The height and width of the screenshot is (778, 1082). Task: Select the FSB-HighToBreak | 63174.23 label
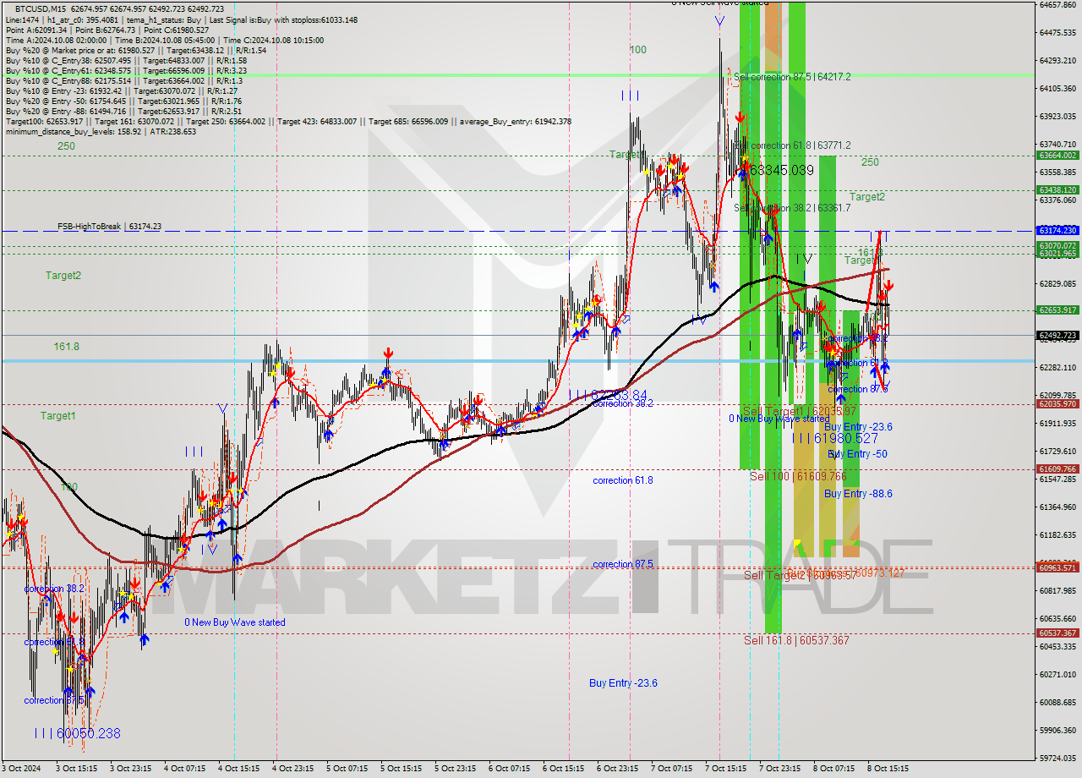click(x=109, y=227)
